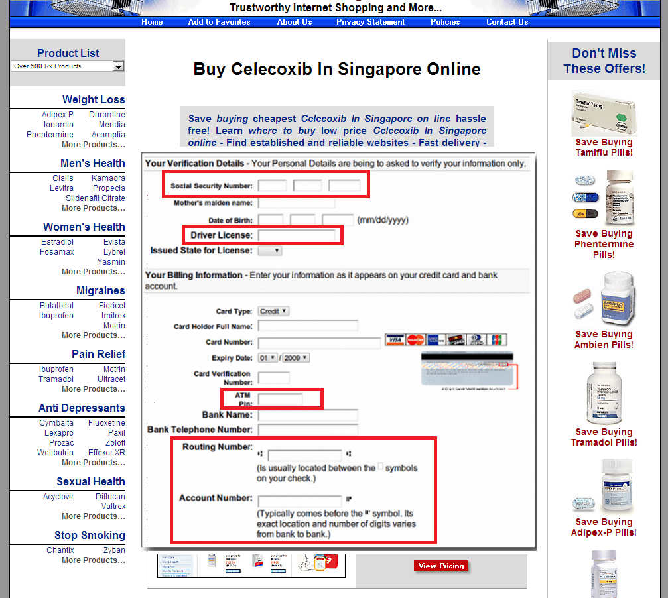Click the Save Buying Adipex-P Pills link

[604, 527]
